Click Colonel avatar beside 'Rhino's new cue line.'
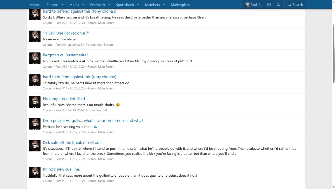This screenshot has height=196, width=336. [x=35, y=172]
